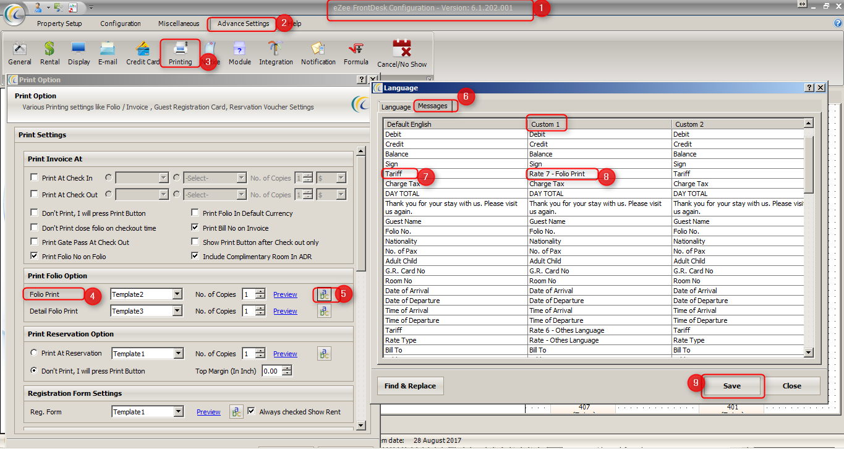This screenshot has height=449, width=844.
Task: Click Find & Replace button
Action: (x=410, y=386)
